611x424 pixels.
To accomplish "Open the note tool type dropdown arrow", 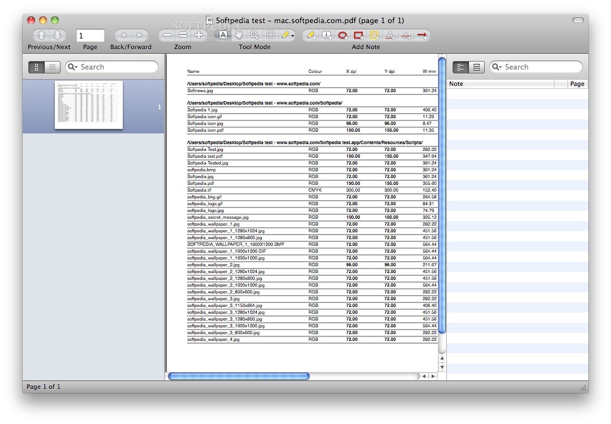I will pos(292,36).
